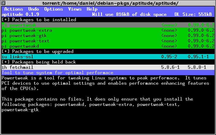The image size is (216, 135).
Task: Collapse the Packages to be upgraded group
Action: 5,51
